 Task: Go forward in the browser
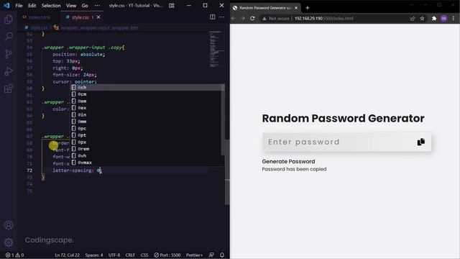(x=243, y=18)
